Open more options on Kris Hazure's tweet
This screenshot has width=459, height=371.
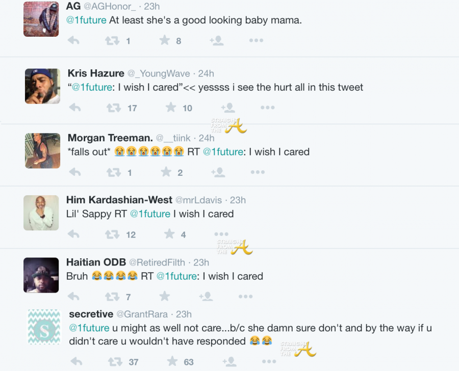[267, 108]
